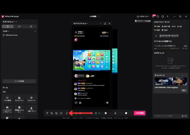This screenshot has height=135, width=190.
Task: Click カメラソースを追加 tip button
Action: pyautogui.click(x=143, y=21)
